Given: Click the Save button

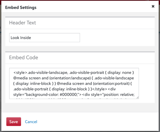Looking at the screenshot, I should (14, 122).
